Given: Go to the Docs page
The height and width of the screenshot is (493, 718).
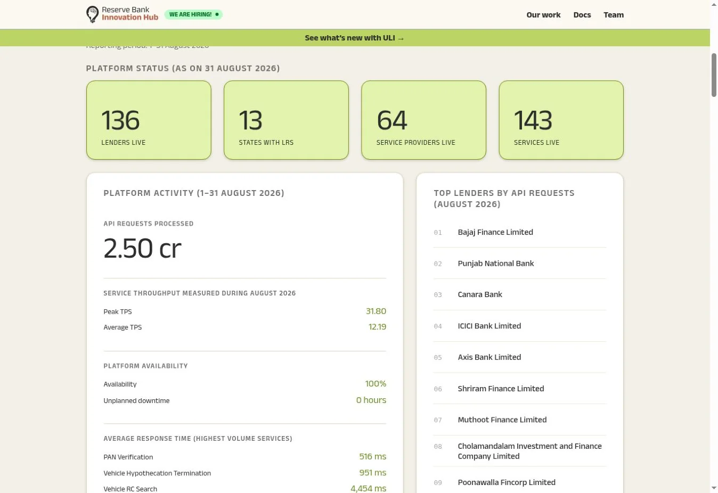Looking at the screenshot, I should click(x=582, y=15).
